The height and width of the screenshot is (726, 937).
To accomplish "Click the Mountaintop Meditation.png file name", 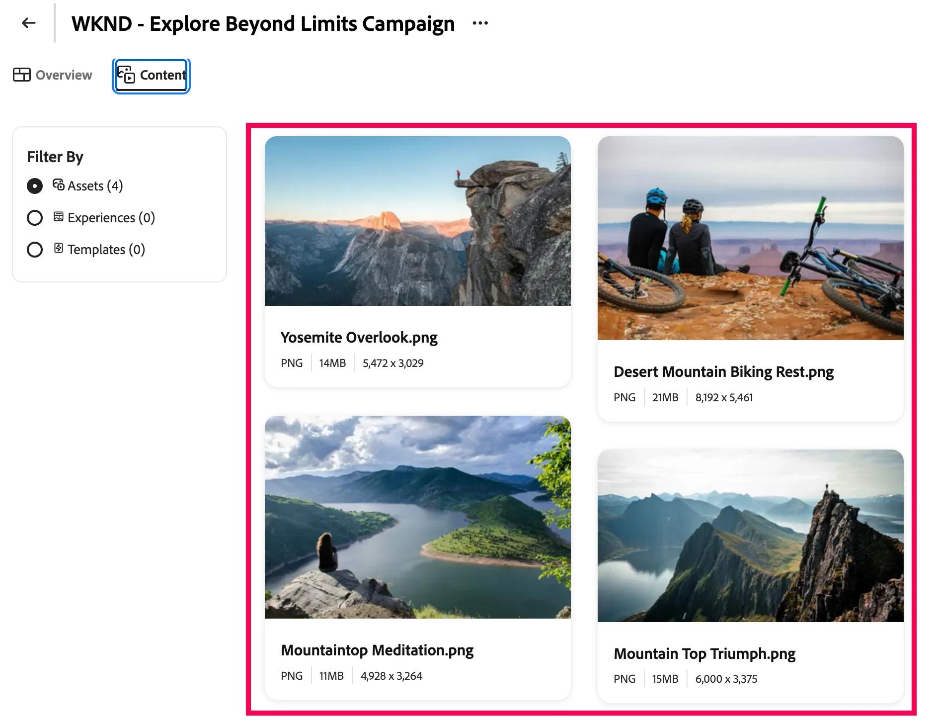I will (378, 650).
